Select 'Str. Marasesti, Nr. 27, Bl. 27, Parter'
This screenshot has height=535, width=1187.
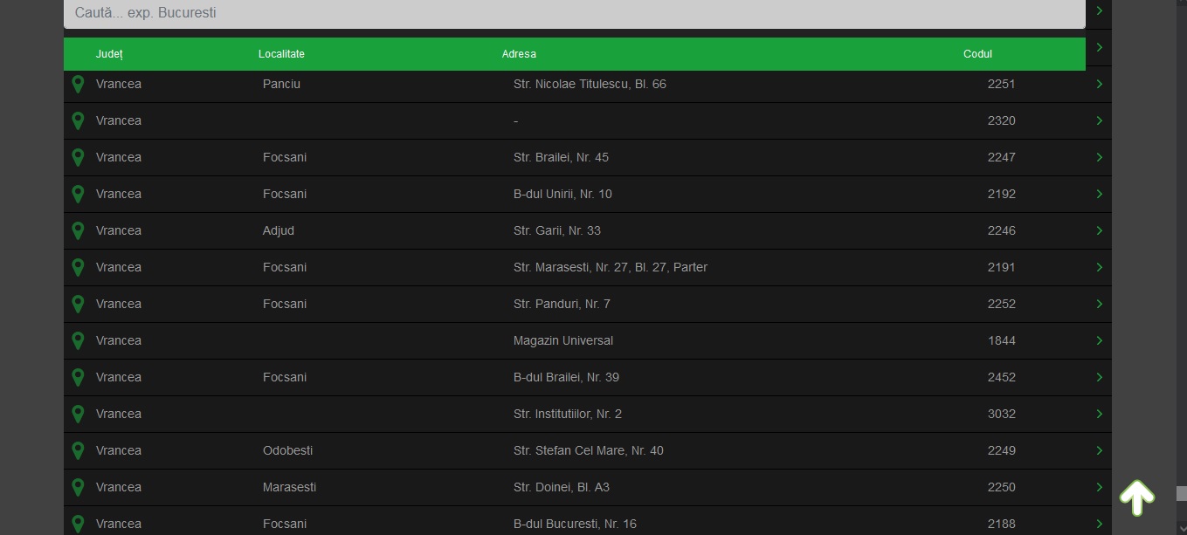[611, 267]
